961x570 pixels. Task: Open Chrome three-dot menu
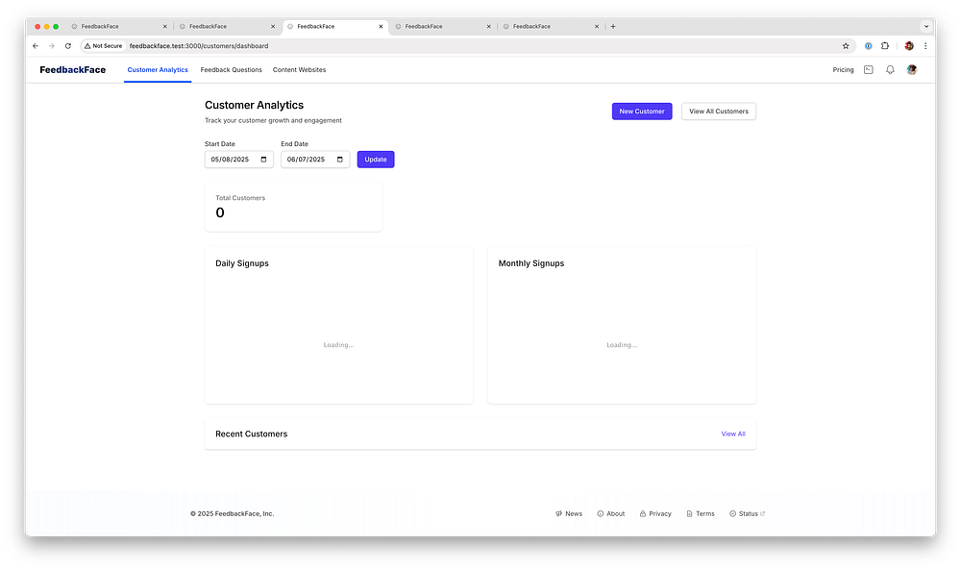(925, 46)
